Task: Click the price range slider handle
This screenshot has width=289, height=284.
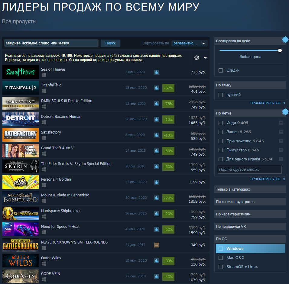Action: coord(280,50)
